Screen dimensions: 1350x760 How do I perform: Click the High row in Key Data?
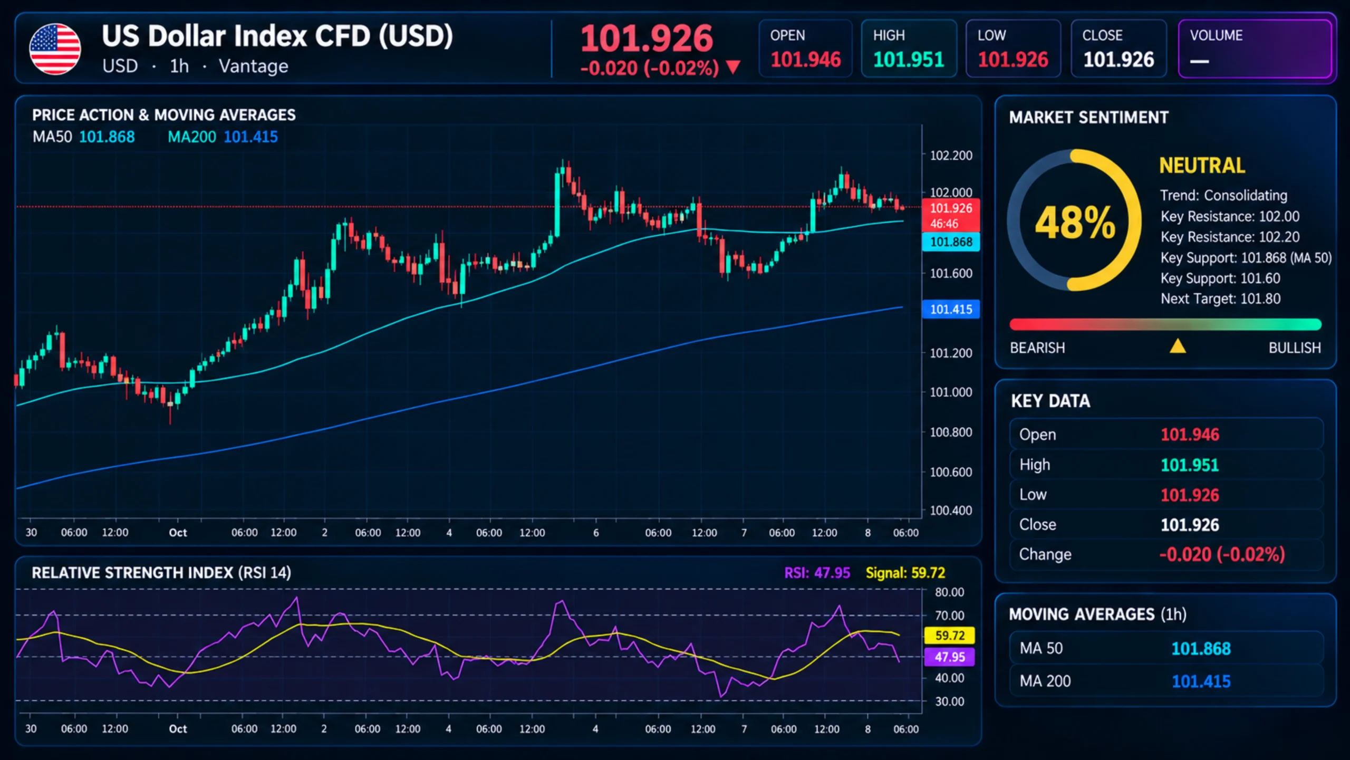point(1166,465)
